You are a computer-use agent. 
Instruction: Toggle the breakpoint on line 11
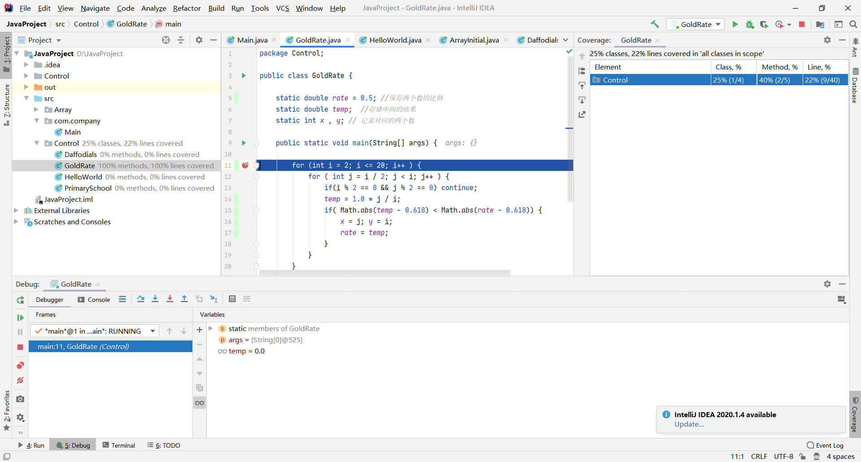pyautogui.click(x=245, y=166)
